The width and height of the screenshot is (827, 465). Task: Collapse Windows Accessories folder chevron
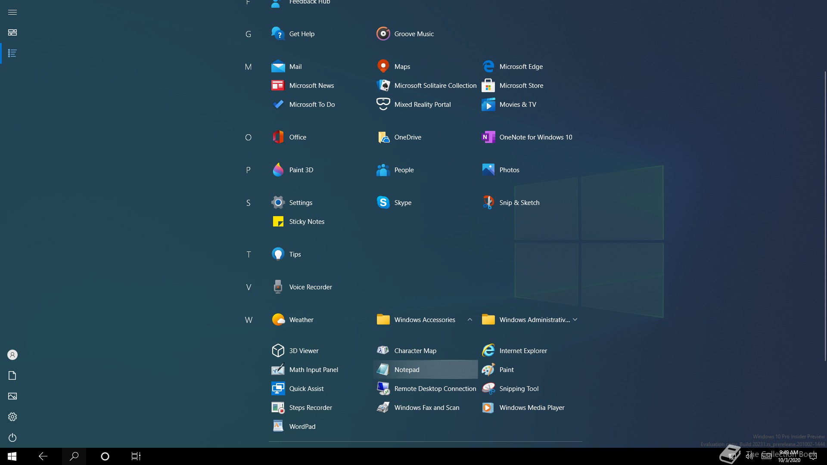(470, 319)
